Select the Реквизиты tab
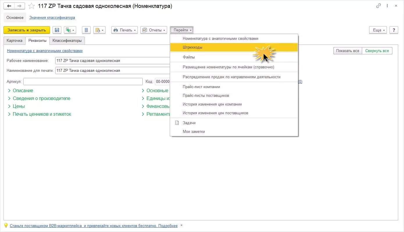This screenshot has width=404, height=232. point(37,41)
